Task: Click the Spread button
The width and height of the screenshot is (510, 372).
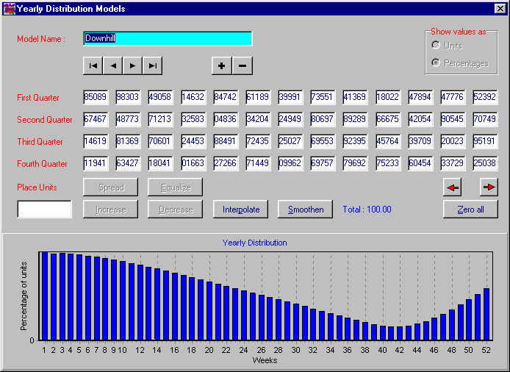Action: point(110,187)
